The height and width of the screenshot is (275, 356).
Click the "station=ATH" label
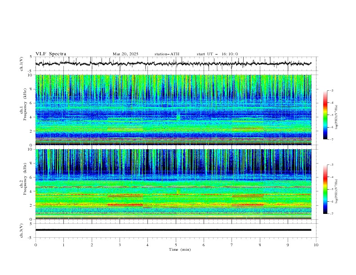pyautogui.click(x=167, y=54)
